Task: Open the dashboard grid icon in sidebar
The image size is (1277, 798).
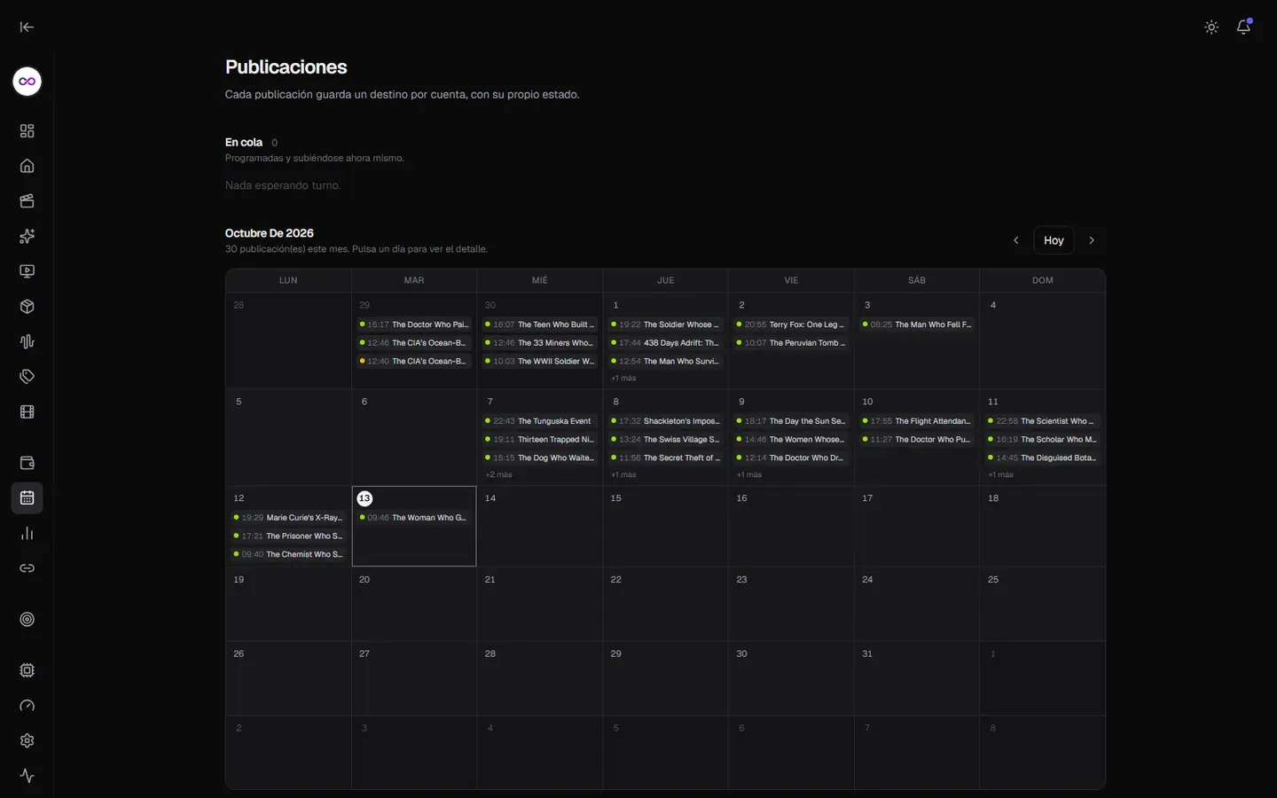Action: coord(27,131)
